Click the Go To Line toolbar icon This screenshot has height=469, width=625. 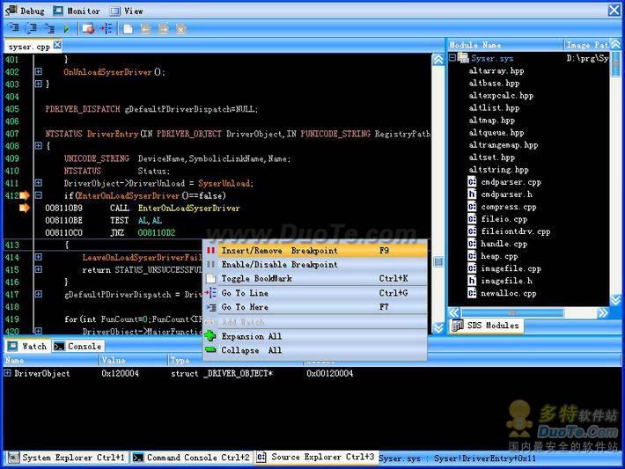click(106, 29)
